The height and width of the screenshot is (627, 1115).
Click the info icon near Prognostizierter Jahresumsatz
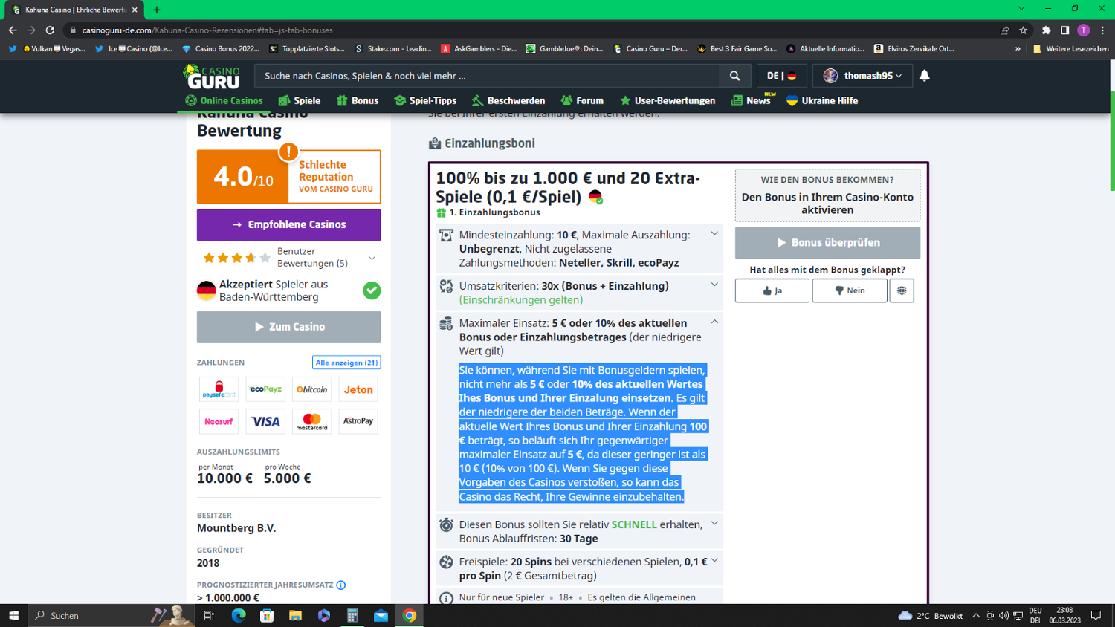(x=341, y=585)
